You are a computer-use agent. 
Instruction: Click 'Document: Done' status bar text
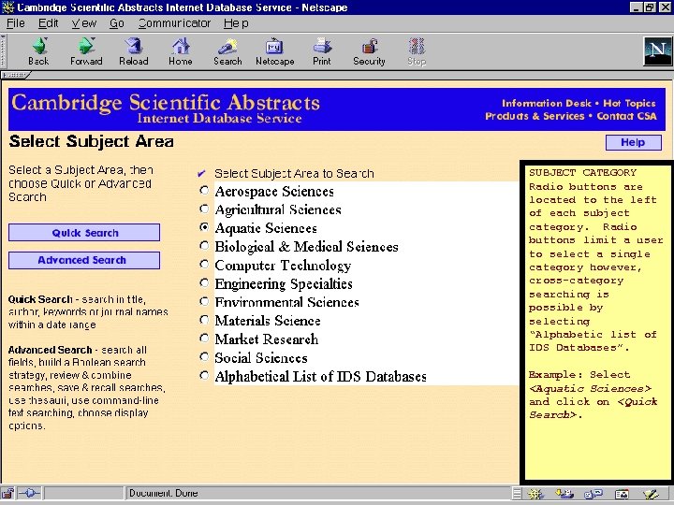[163, 494]
